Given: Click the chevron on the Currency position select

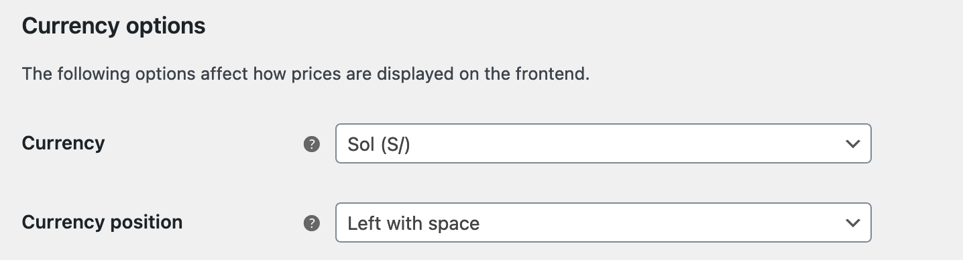Looking at the screenshot, I should click(852, 223).
